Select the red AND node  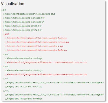tap(6, 34)
